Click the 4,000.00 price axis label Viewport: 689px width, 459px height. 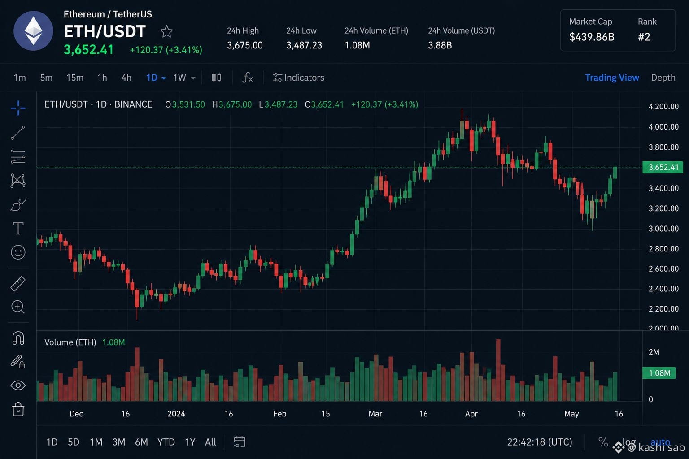click(663, 127)
